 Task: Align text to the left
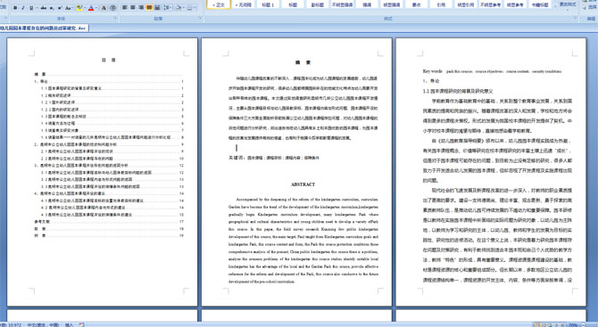[x=125, y=7]
